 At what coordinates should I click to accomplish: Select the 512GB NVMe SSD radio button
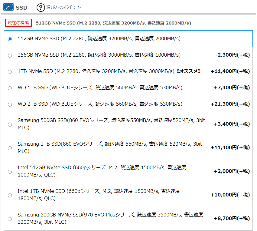10,39
